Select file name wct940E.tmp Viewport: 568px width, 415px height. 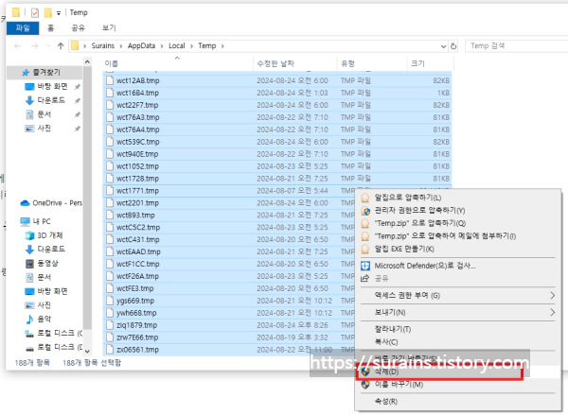pyautogui.click(x=137, y=154)
